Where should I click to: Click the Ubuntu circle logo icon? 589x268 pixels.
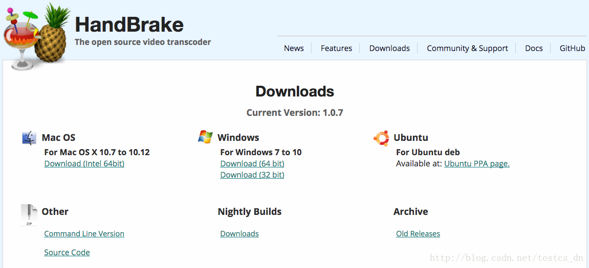tap(381, 138)
